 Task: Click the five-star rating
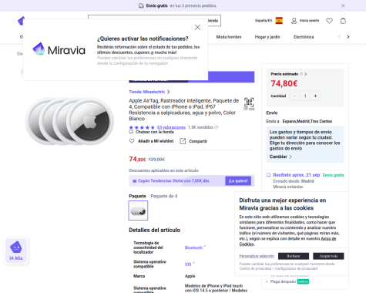142,127
